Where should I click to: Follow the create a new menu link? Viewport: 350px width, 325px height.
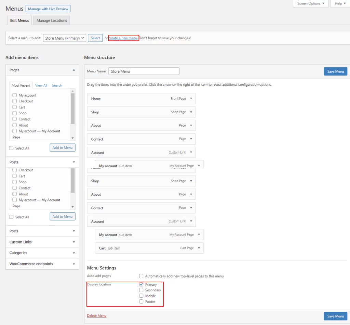pyautogui.click(x=123, y=38)
